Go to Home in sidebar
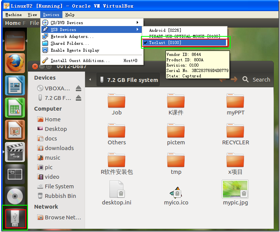The image size is (280, 232). pyautogui.click(x=49, y=119)
